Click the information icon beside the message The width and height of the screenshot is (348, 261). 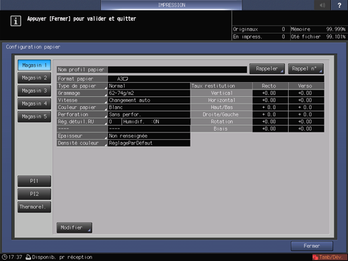(15, 21)
